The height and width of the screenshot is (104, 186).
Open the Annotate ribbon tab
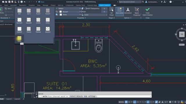[x=13, y=5]
